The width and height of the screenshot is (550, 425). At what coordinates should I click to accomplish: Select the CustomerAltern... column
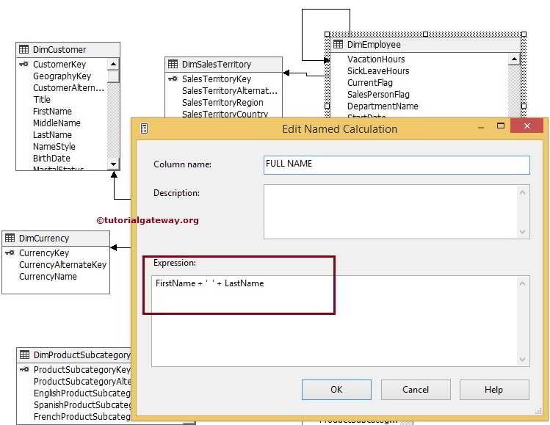pos(68,87)
